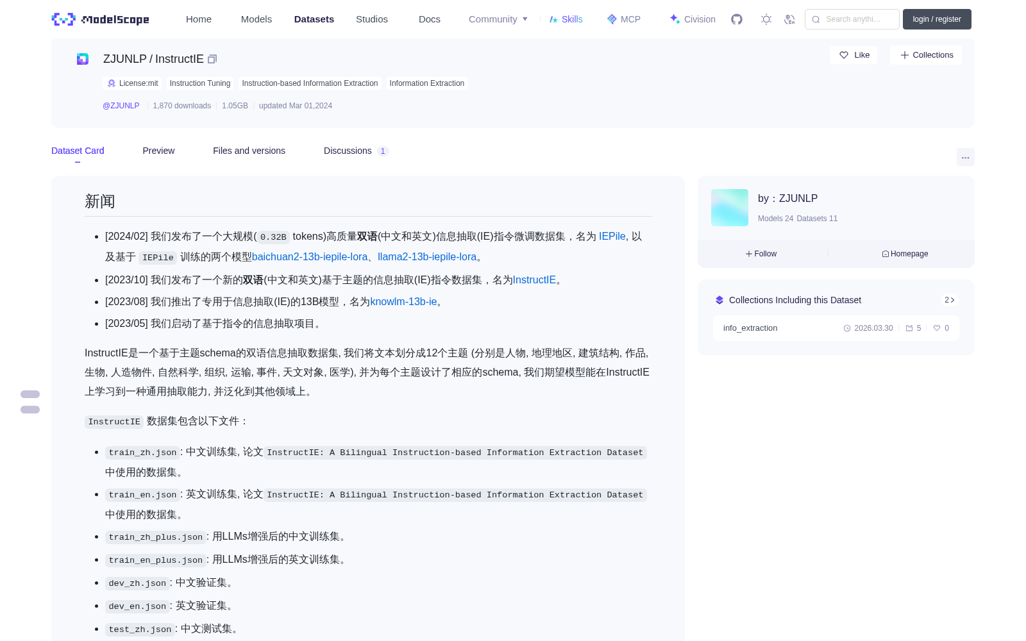Viewport: 1026px width, 641px height.
Task: Click the '1.05GB' size text
Action: tap(235, 106)
